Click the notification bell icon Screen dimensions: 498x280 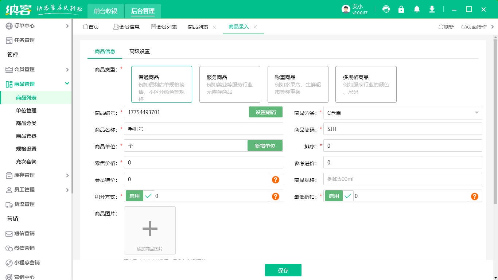coord(416,9)
